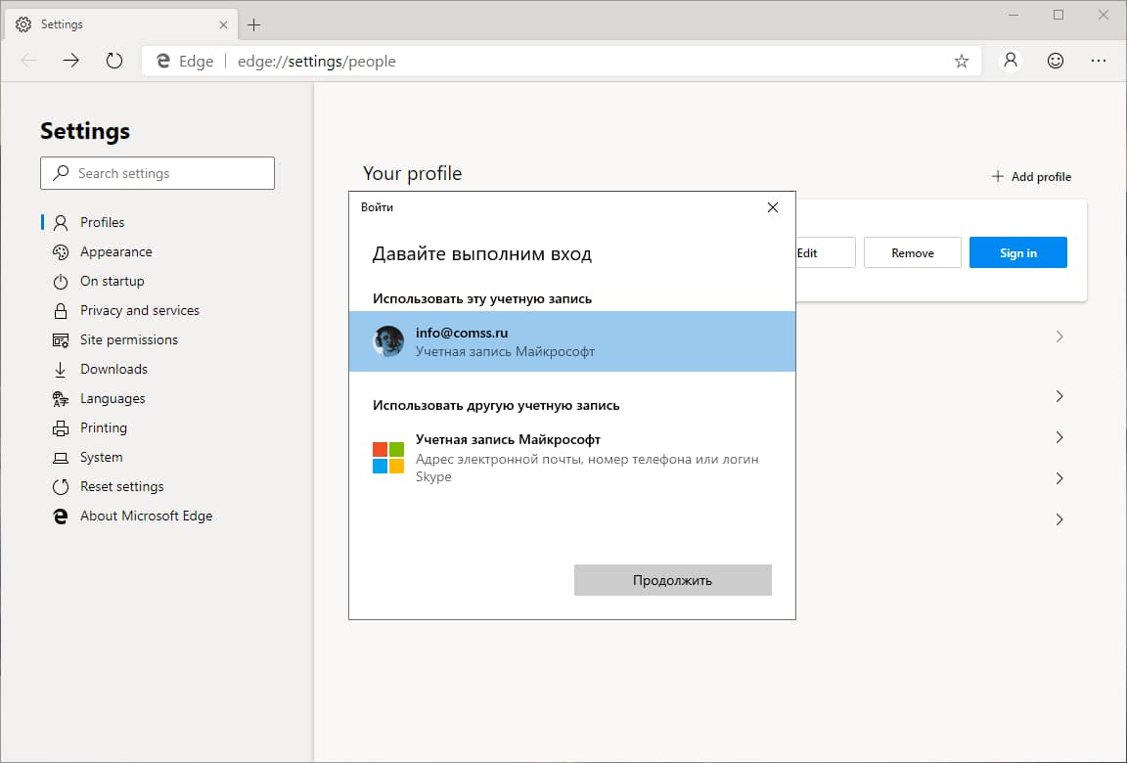Select the System monitor icon in sidebar
Viewport: 1127px width, 763px height.
click(x=61, y=457)
